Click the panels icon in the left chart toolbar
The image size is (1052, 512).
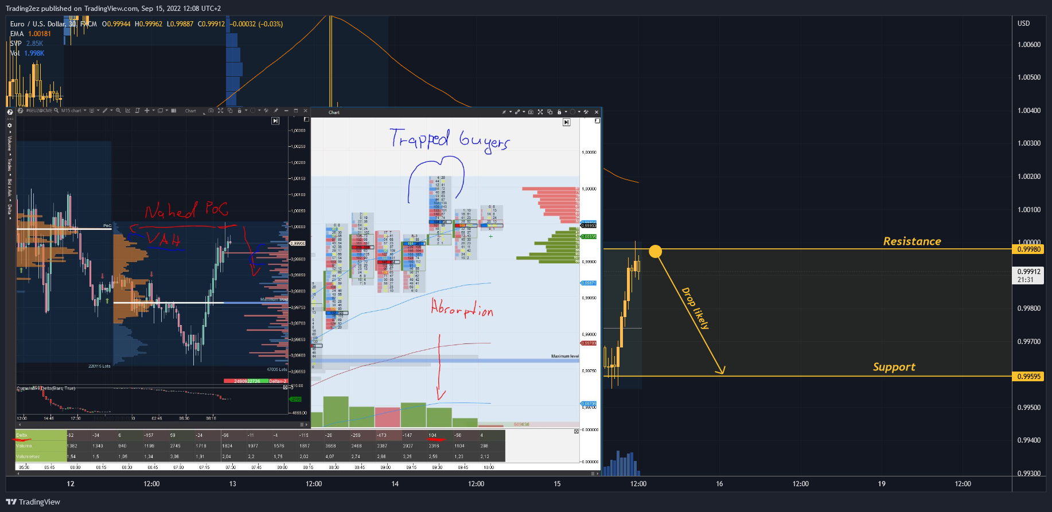[173, 111]
